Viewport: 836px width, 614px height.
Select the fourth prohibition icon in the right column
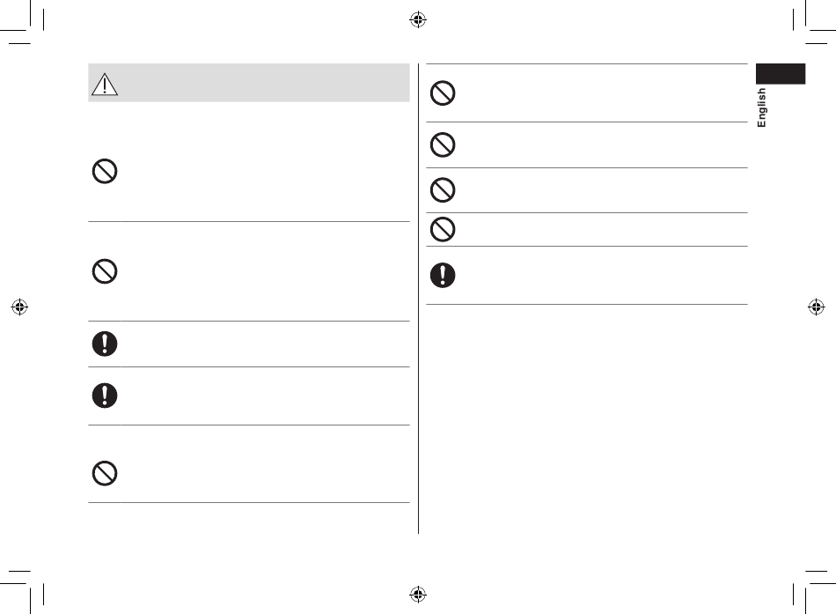[x=443, y=230]
